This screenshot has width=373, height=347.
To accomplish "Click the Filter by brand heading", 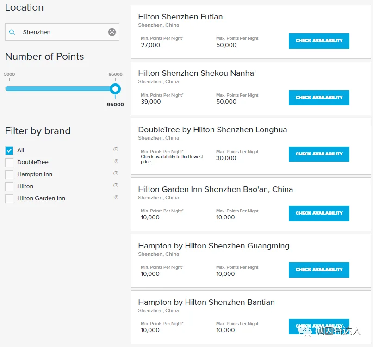I will click(38, 131).
